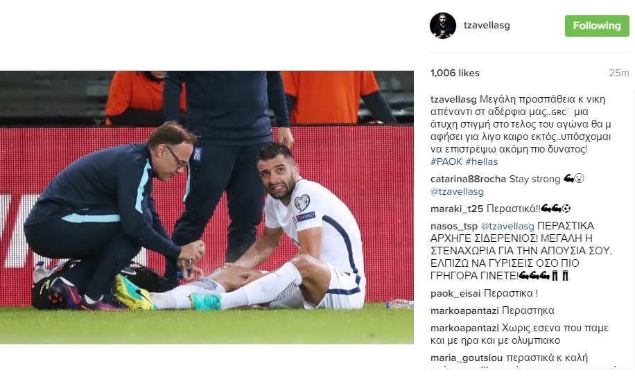Visit maraki_t25 commenter profile
The width and height of the screenshot is (635, 377).
(x=457, y=209)
